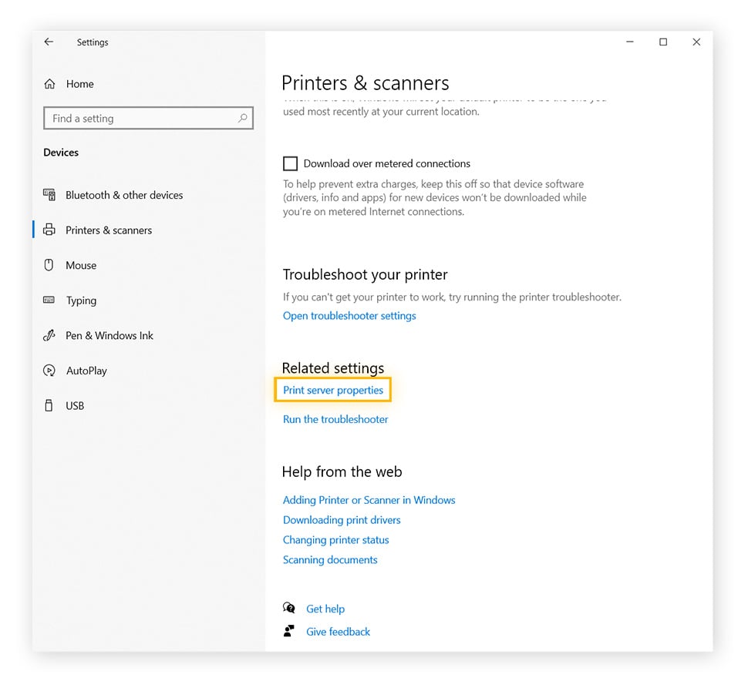Click the Typing keyboard icon
748x688 pixels.
tap(48, 300)
